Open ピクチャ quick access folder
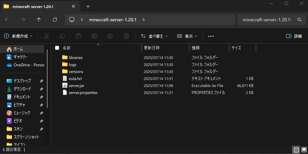The width and height of the screenshot is (308, 154). point(22,105)
